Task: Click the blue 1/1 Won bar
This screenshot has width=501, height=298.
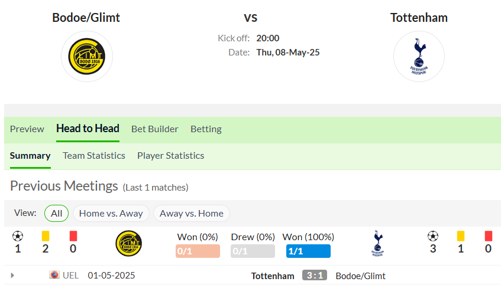Action: coord(308,251)
